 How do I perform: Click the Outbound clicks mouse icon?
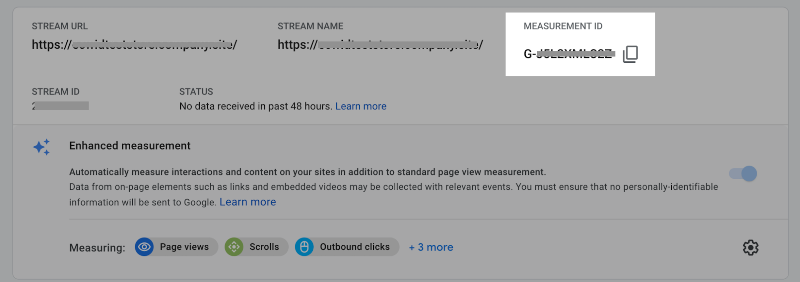[x=304, y=247]
